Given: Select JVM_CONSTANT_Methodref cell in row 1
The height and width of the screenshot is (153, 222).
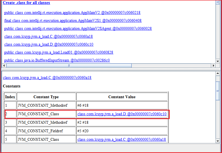Looking at the screenshot, I should [46, 105].
